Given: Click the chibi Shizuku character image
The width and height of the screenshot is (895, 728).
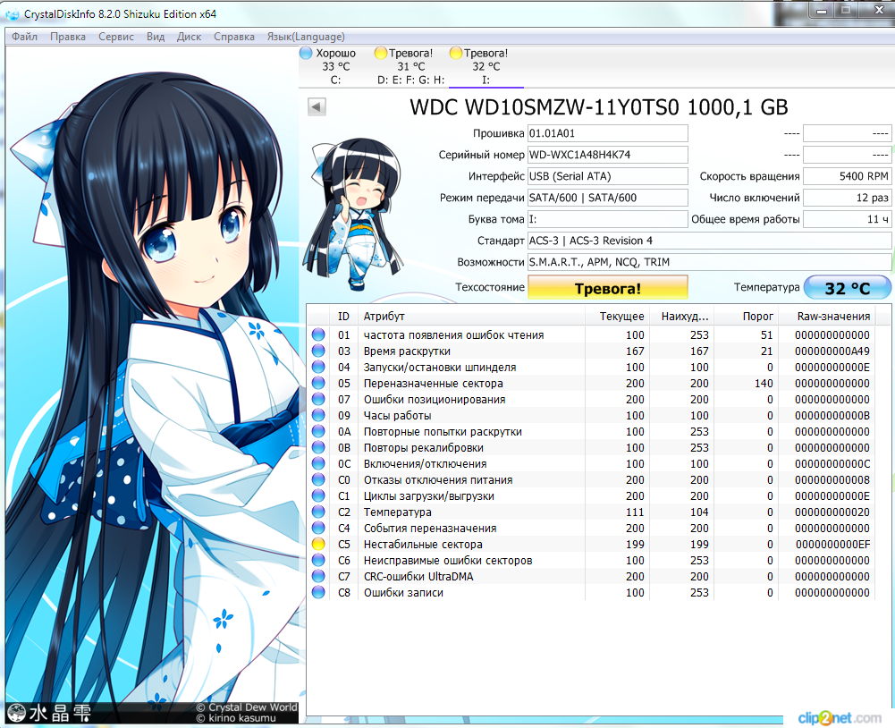Looking at the screenshot, I should click(354, 214).
